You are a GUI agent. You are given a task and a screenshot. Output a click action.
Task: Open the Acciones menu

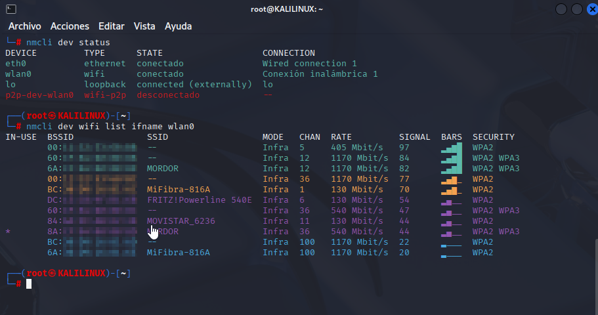(70, 26)
